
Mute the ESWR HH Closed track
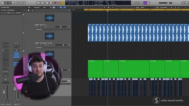tap(36, 45)
